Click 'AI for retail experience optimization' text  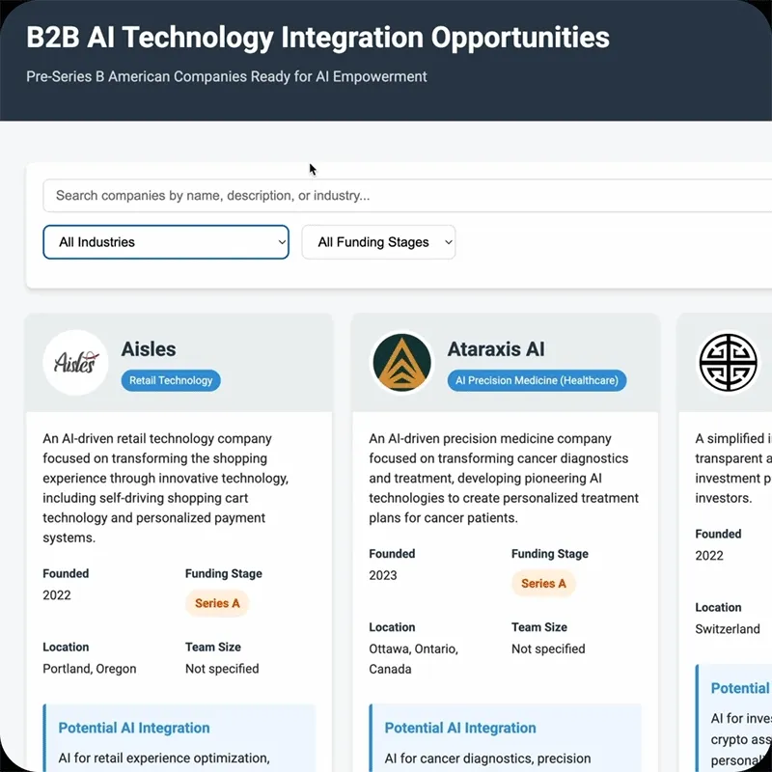pos(164,758)
